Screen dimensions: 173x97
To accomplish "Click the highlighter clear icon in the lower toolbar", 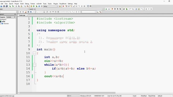I will coord(26,12).
